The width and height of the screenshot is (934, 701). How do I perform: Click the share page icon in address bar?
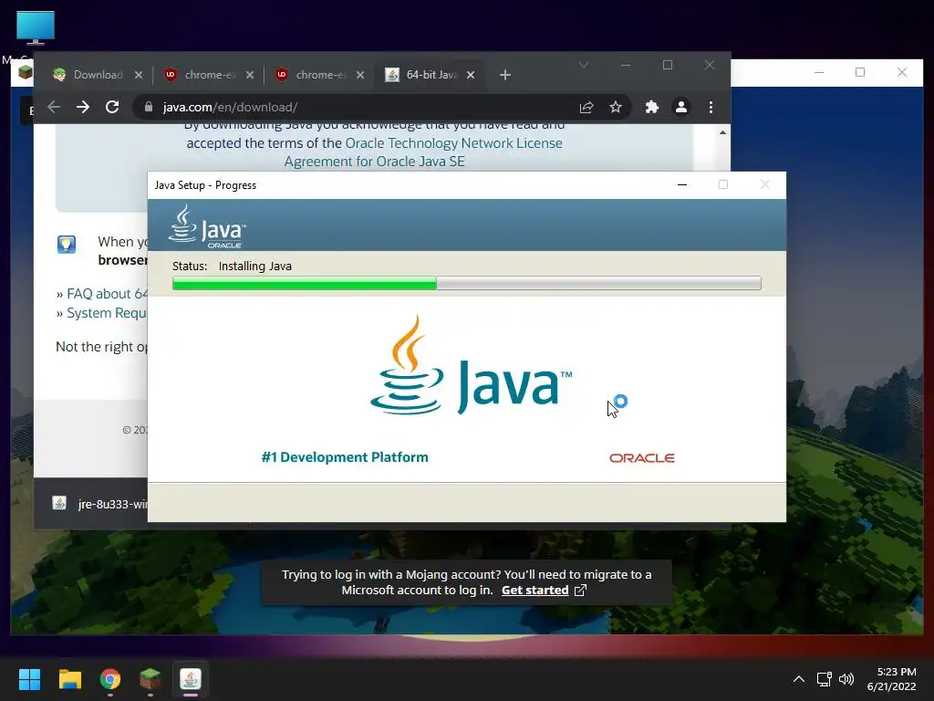pyautogui.click(x=586, y=108)
